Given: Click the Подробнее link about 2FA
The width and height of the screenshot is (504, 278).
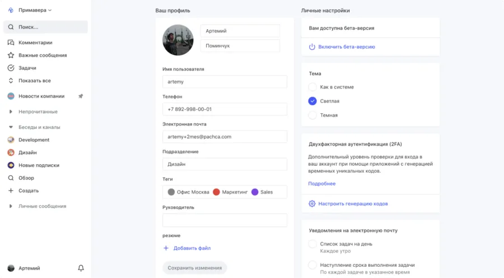Looking at the screenshot, I should [322, 184].
